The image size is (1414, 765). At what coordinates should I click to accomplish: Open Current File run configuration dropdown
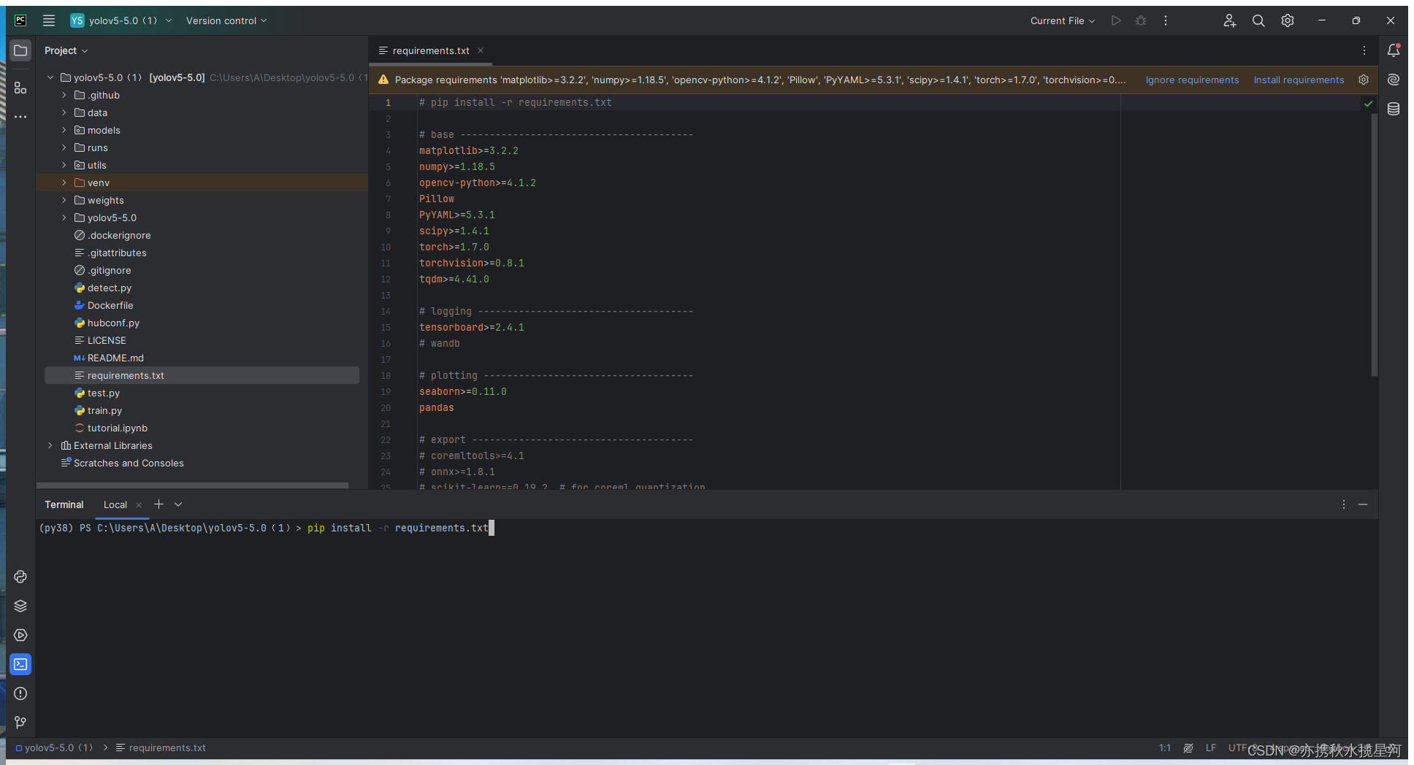[1063, 20]
